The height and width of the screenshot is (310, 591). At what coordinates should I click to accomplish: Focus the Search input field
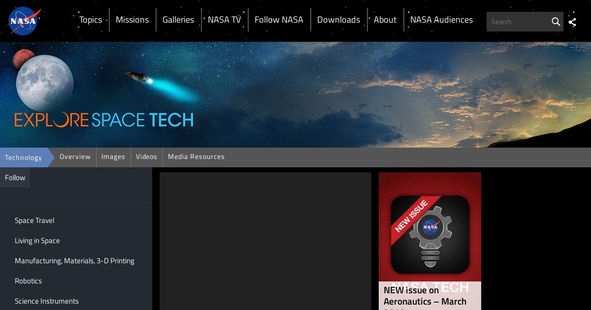tap(518, 22)
